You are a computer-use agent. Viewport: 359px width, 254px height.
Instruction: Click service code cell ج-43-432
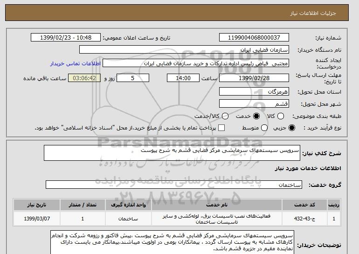pyautogui.click(x=304, y=219)
